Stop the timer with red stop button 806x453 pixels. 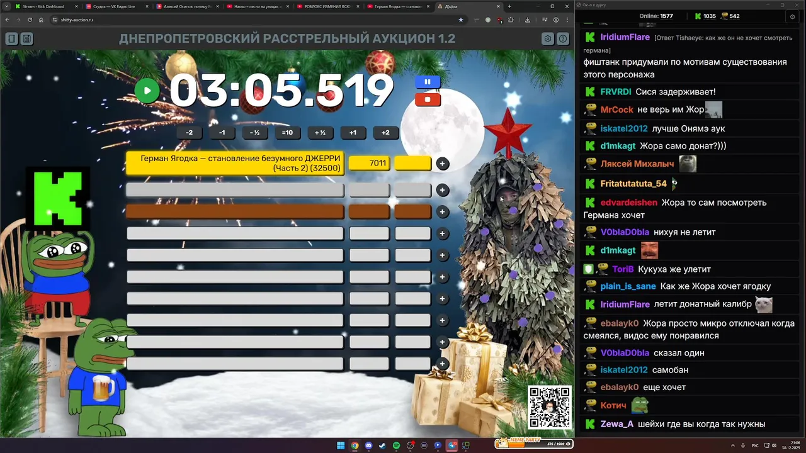[428, 99]
